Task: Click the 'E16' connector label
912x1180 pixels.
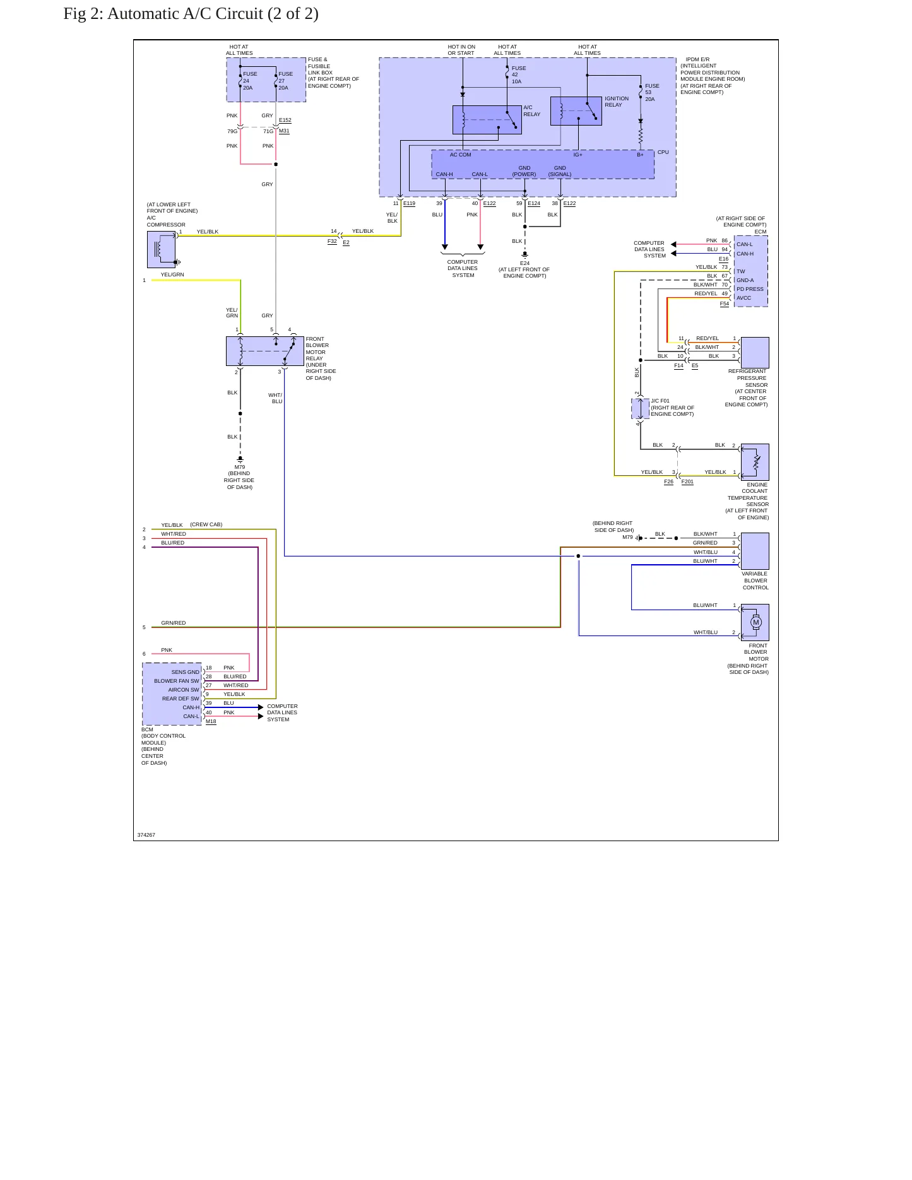Action: point(723,259)
